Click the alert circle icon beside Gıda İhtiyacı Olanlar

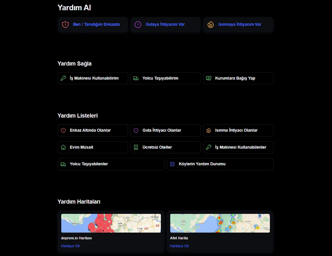point(136,130)
